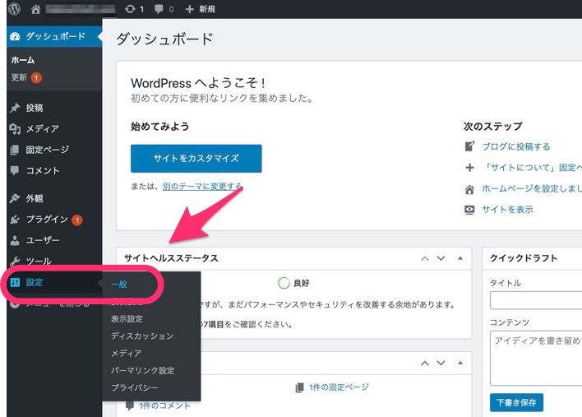Click the 別のテーマに変更する link
Image resolution: width=582 pixels, height=417 pixels.
coord(202,186)
